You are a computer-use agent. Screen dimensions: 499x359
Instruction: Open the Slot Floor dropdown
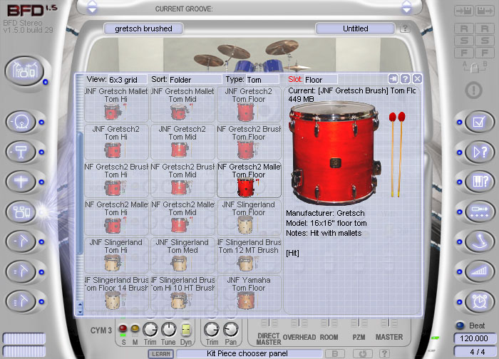(x=321, y=80)
